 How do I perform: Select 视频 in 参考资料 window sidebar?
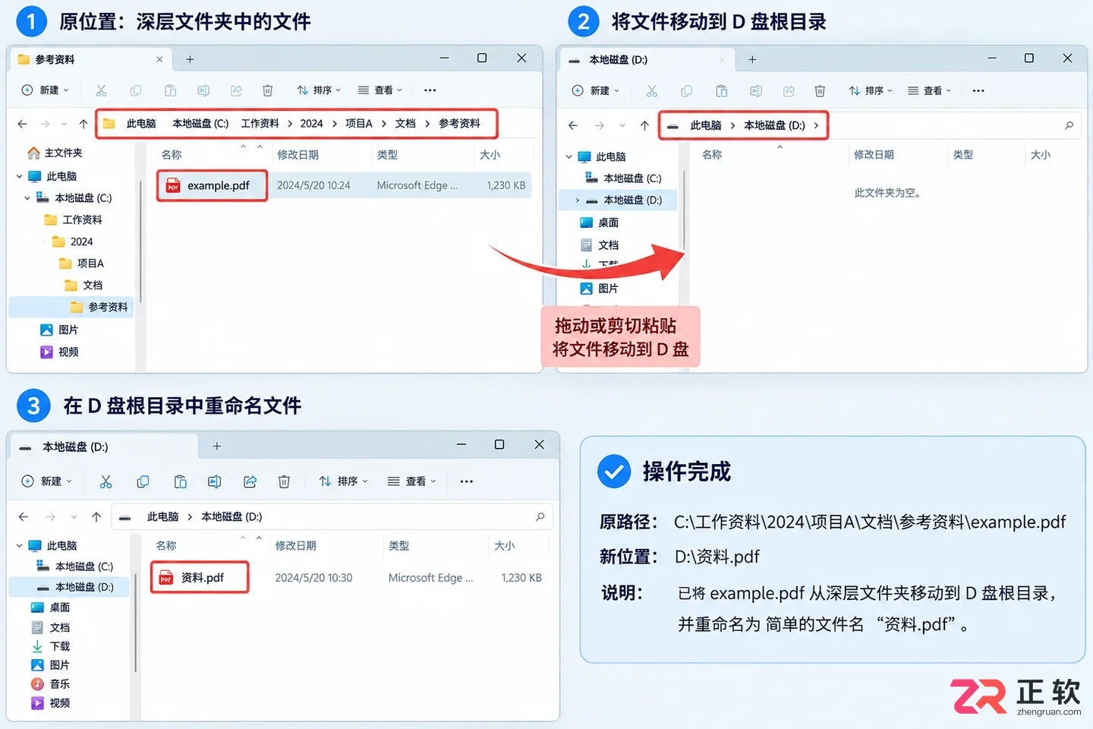59,352
